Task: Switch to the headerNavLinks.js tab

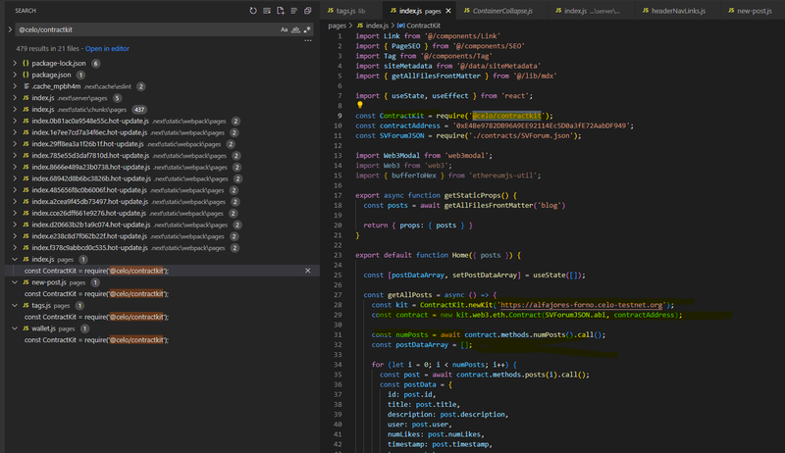Action: tap(678, 11)
